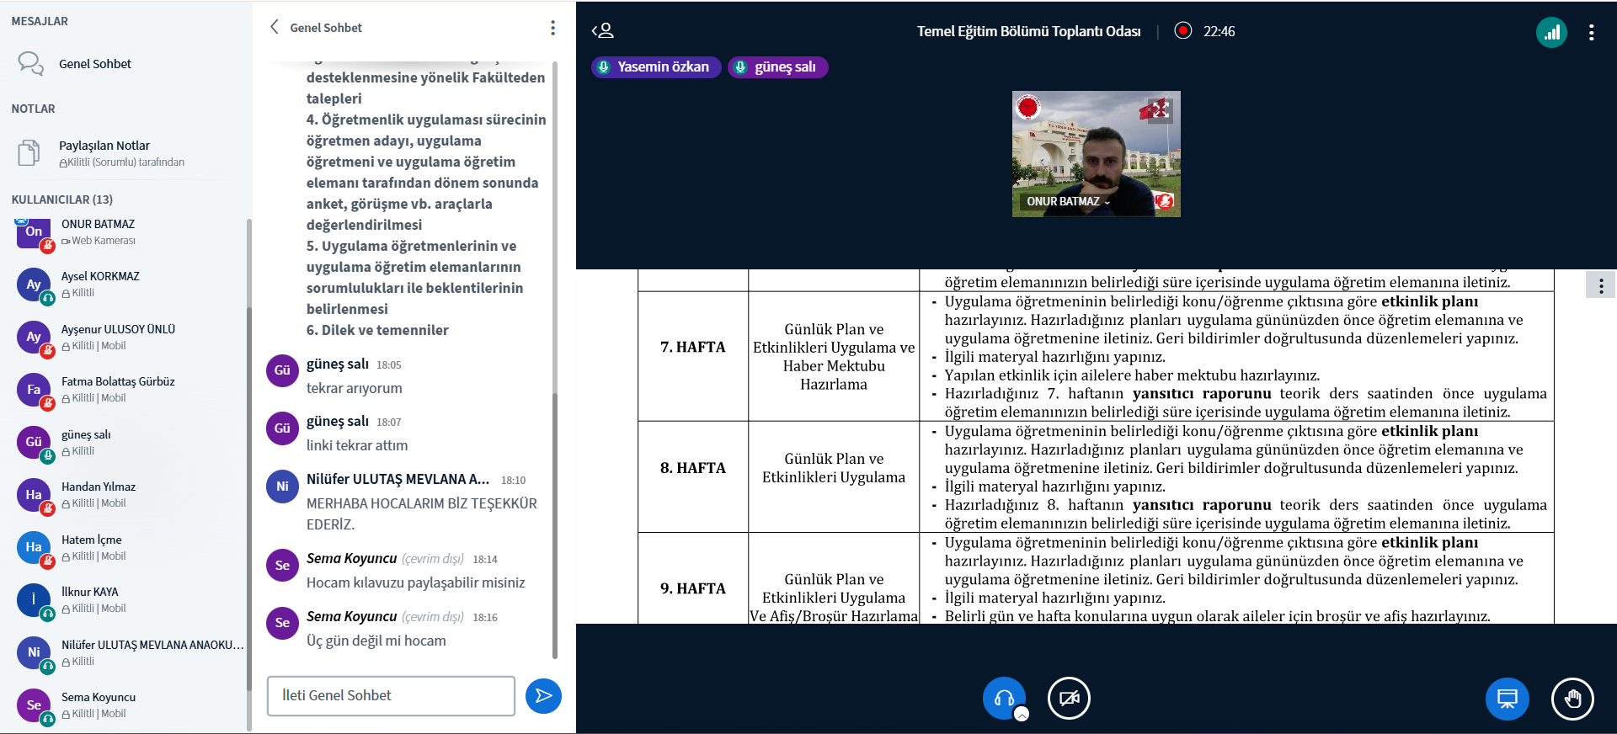The width and height of the screenshot is (1617, 734).
Task: Focus the İleti Genel Sohbet input
Action: coord(391,696)
